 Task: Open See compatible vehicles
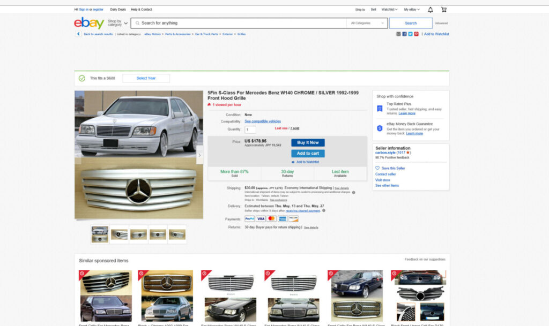263,121
